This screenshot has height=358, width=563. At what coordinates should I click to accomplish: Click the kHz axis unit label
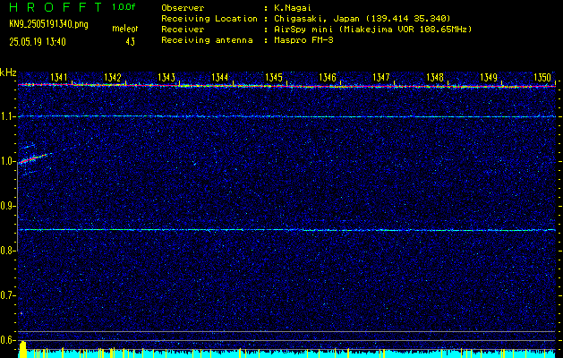click(8, 72)
